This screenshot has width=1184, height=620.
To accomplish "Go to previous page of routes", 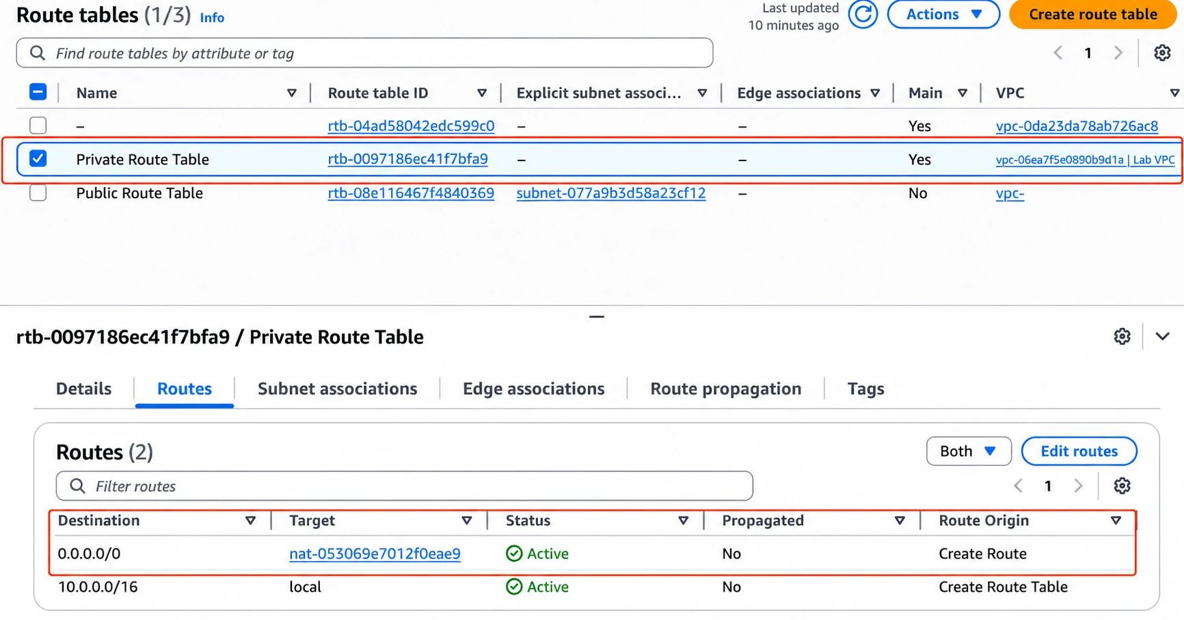I will tap(1018, 485).
